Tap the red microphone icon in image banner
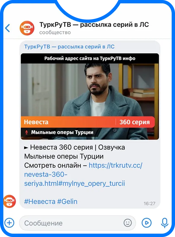The height and width of the screenshot is (237, 175). [26, 132]
